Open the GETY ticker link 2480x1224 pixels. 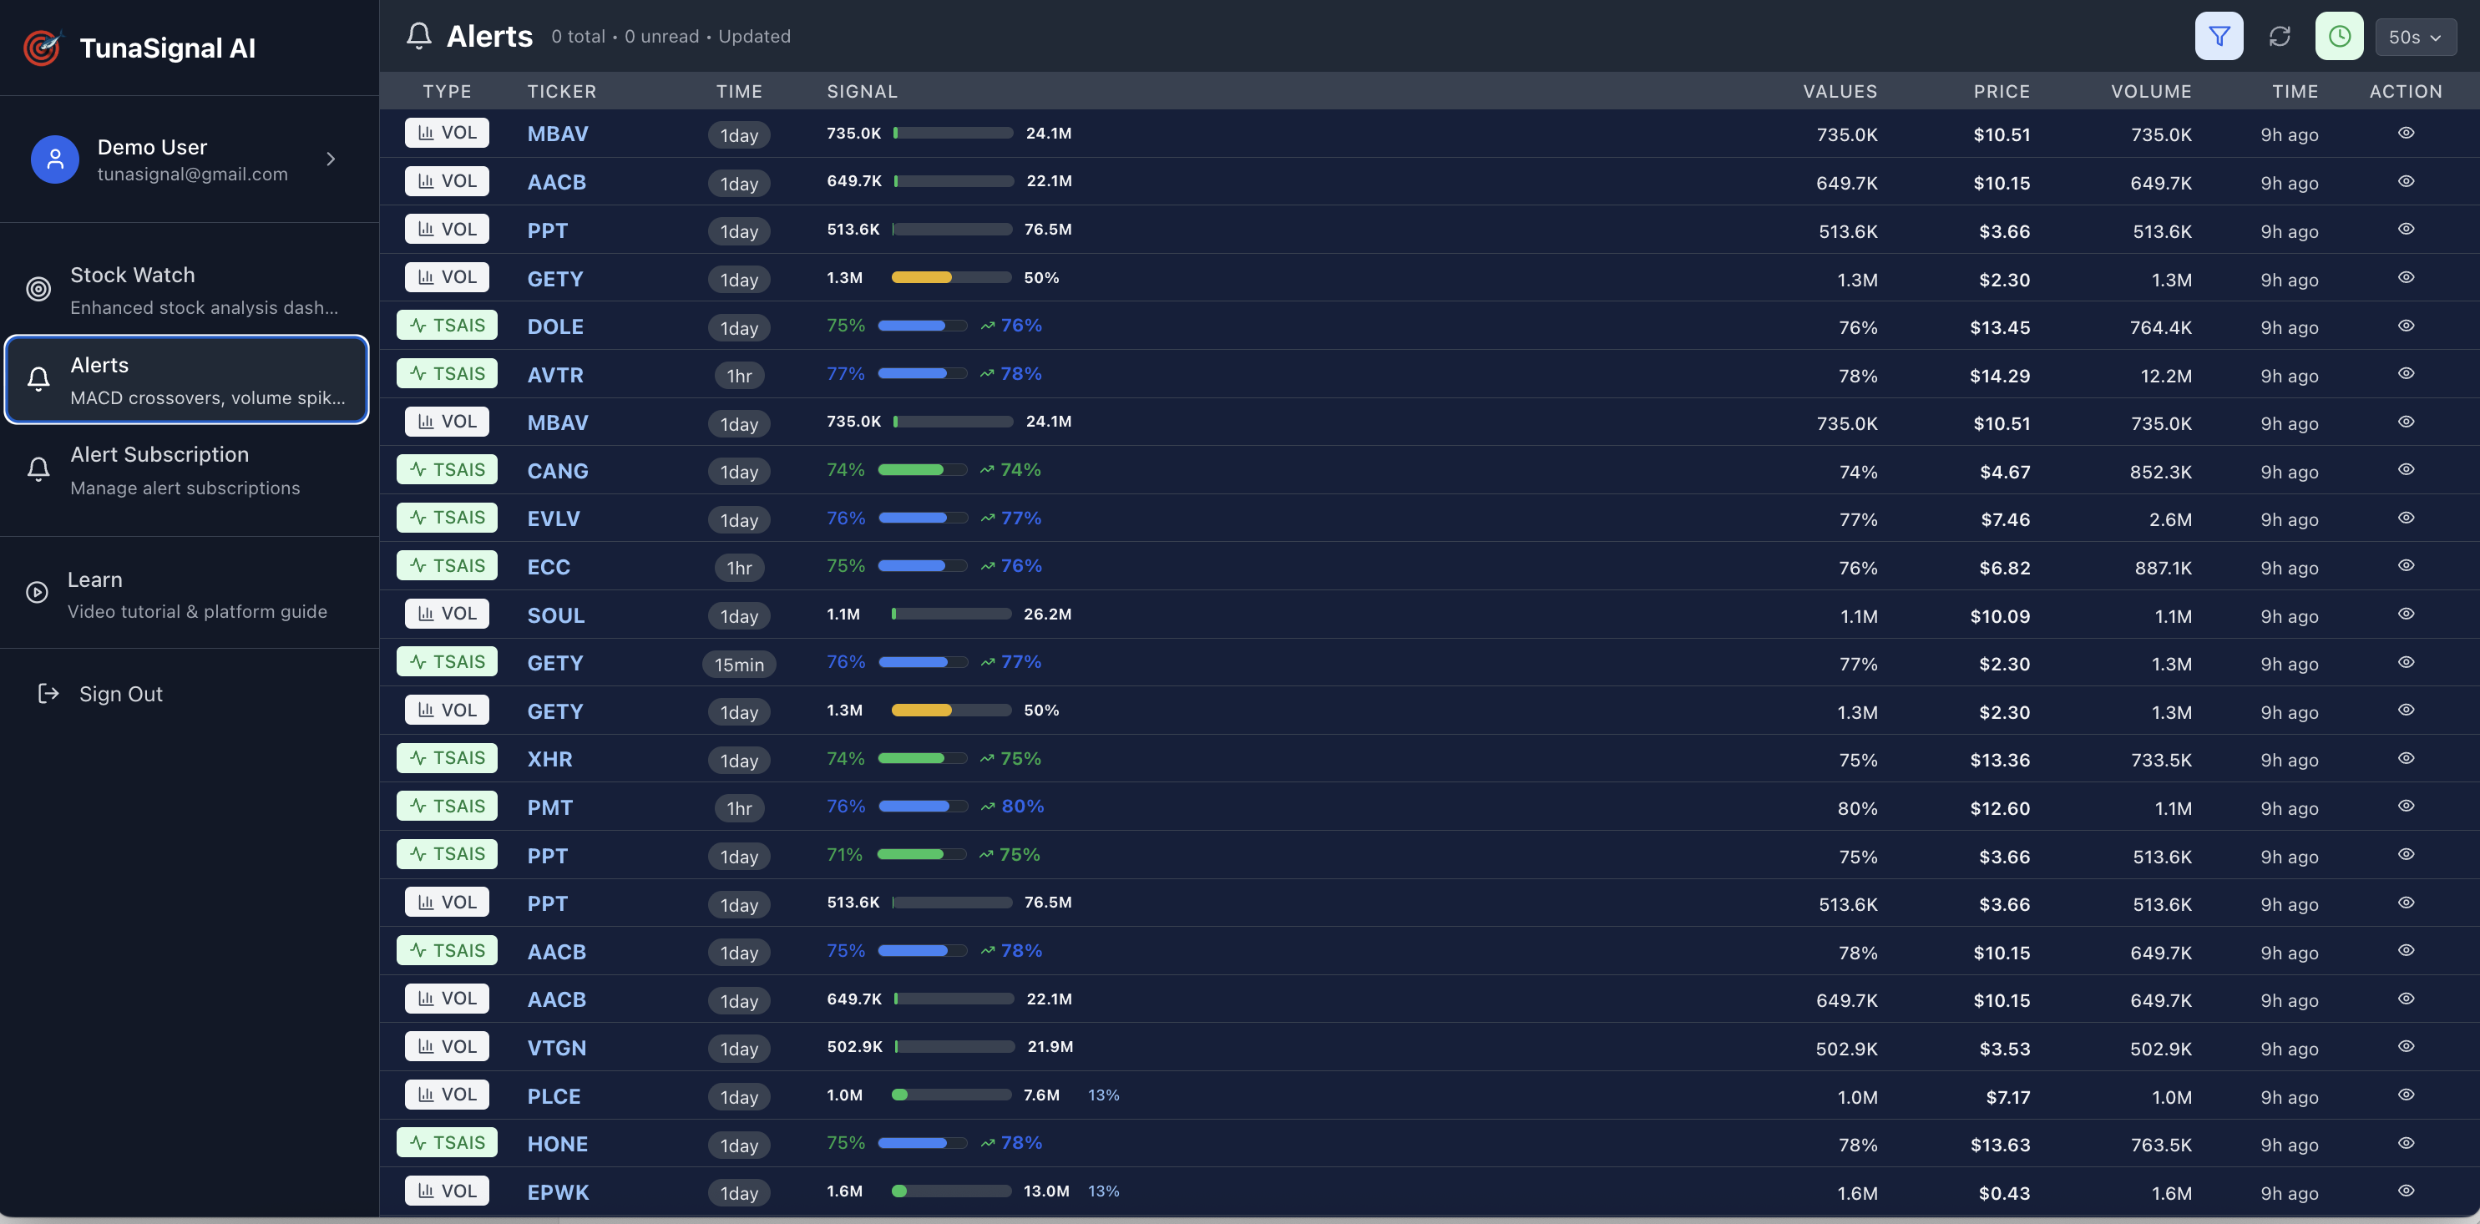point(554,278)
